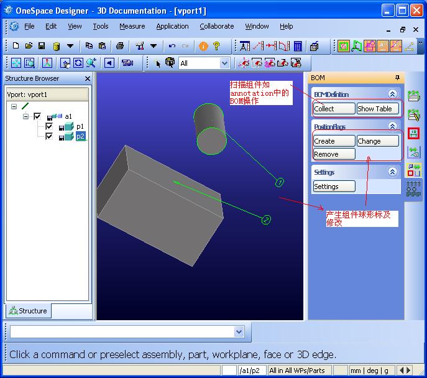
Task: Click into the command input field
Action: [x=122, y=332]
